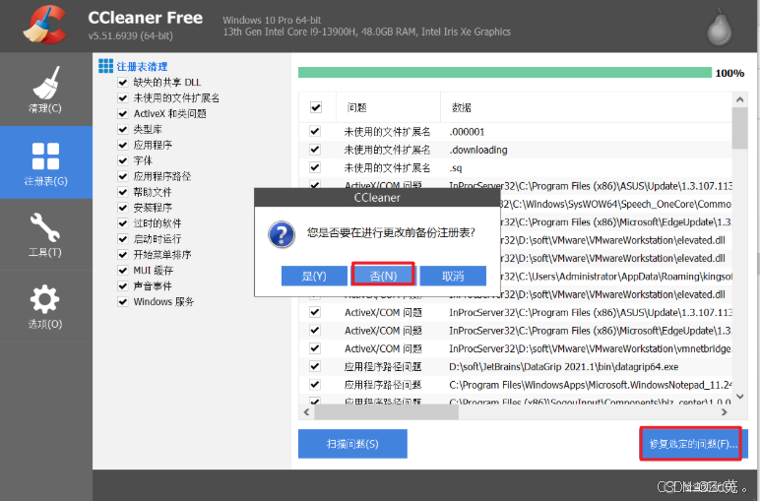
Task: Click the pear icon in header
Action: [x=719, y=29]
